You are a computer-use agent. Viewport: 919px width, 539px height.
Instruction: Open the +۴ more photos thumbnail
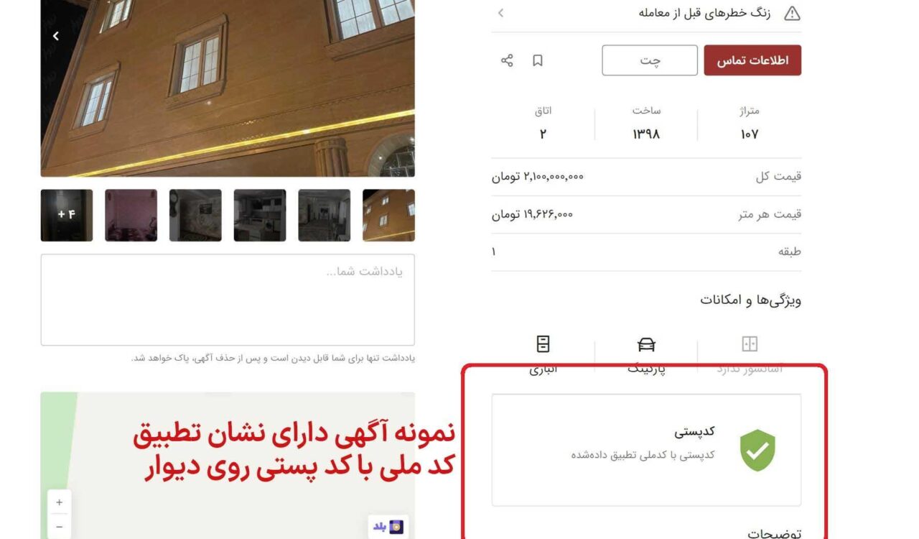coord(67,215)
